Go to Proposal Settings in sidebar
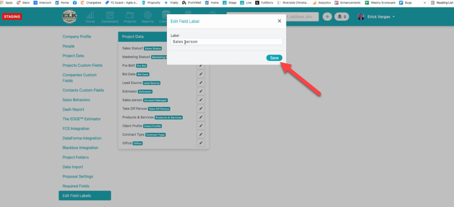The height and width of the screenshot is (207, 454). pos(78,177)
